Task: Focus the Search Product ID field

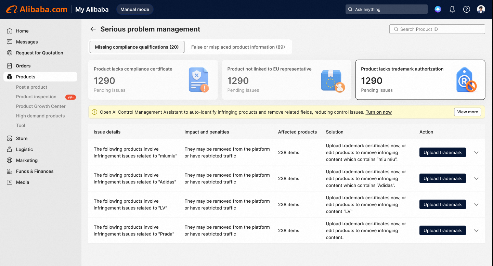Action: pyautogui.click(x=437, y=29)
